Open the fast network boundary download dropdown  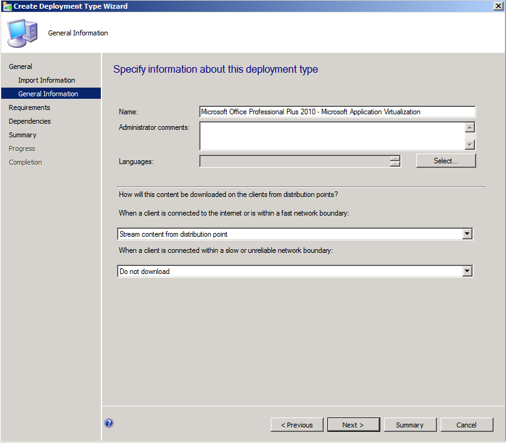467,233
